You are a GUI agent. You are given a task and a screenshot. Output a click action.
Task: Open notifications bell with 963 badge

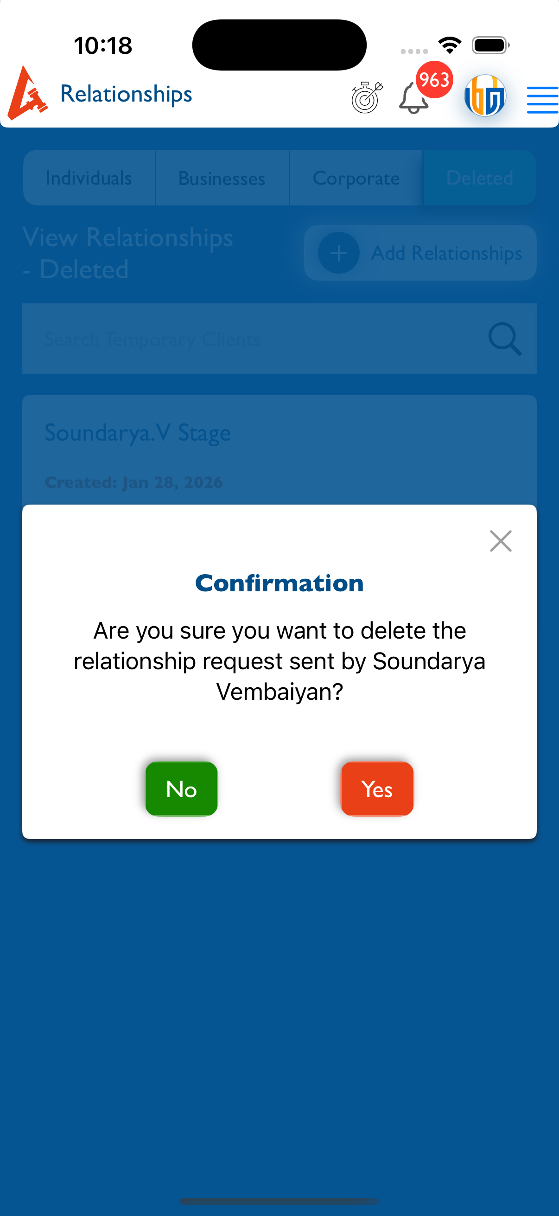(414, 98)
